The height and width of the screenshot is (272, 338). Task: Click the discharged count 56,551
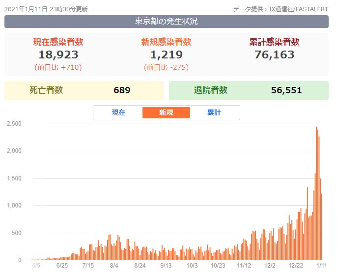coord(286,90)
